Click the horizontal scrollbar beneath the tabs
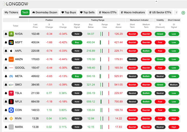The height and width of the screenshot is (132, 187). coord(60,17)
